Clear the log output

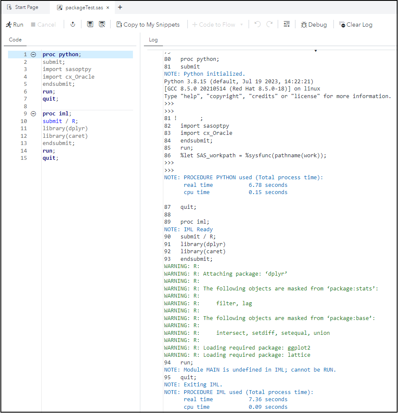tap(355, 25)
